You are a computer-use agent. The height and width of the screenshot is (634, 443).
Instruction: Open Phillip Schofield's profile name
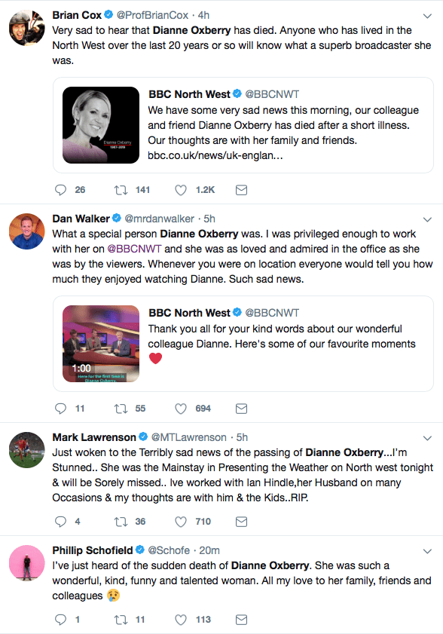(93, 550)
